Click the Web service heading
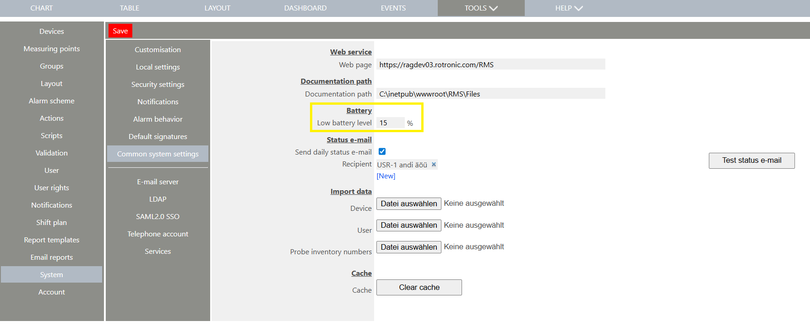Viewport: 810px width, 332px height. 351,52
